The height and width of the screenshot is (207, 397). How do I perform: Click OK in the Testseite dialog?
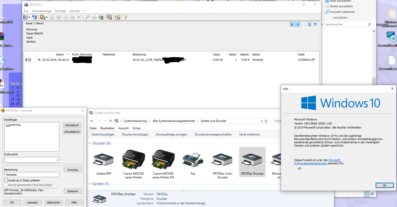pos(12,202)
